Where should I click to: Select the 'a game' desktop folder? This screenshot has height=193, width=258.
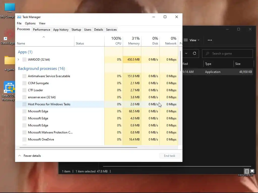pyautogui.click(x=10, y=61)
